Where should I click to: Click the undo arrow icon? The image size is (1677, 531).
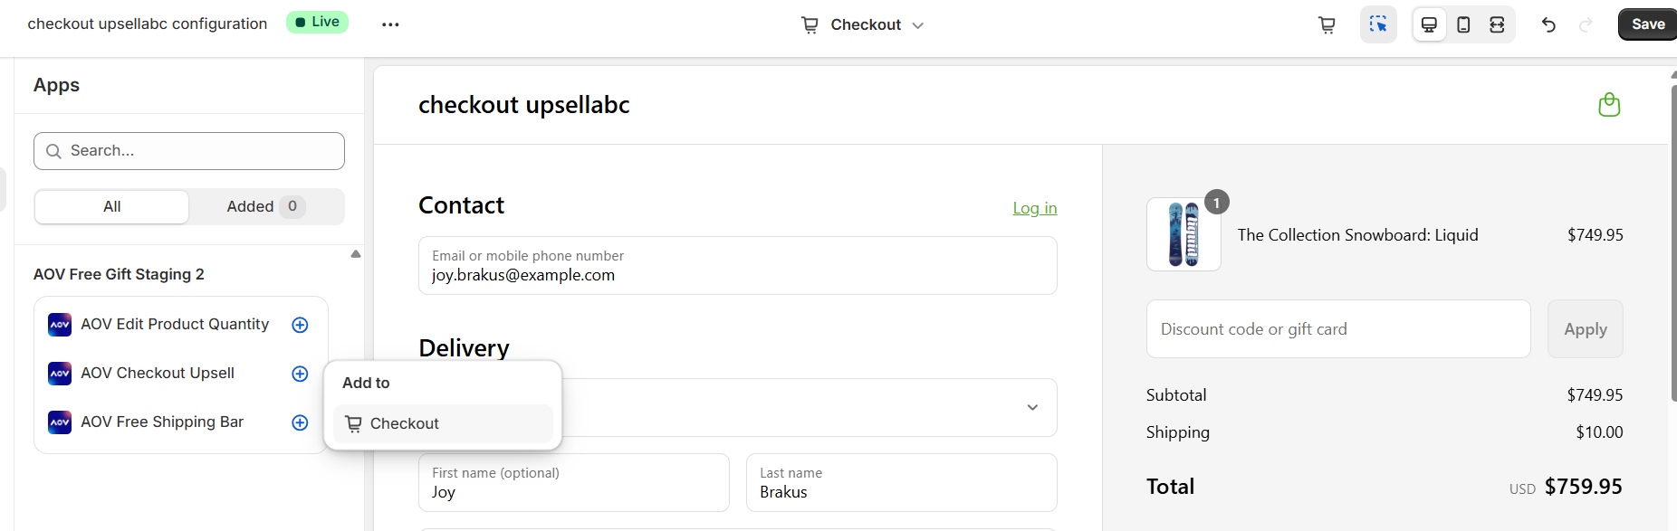1548,24
